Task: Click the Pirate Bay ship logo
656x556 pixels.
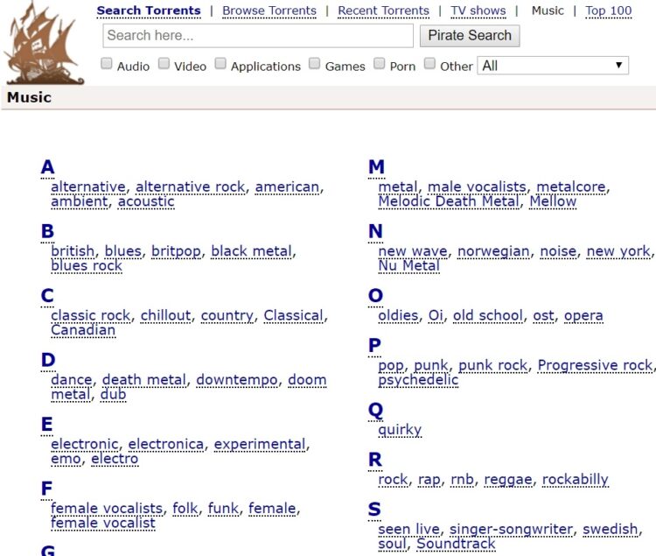Action: (x=44, y=42)
